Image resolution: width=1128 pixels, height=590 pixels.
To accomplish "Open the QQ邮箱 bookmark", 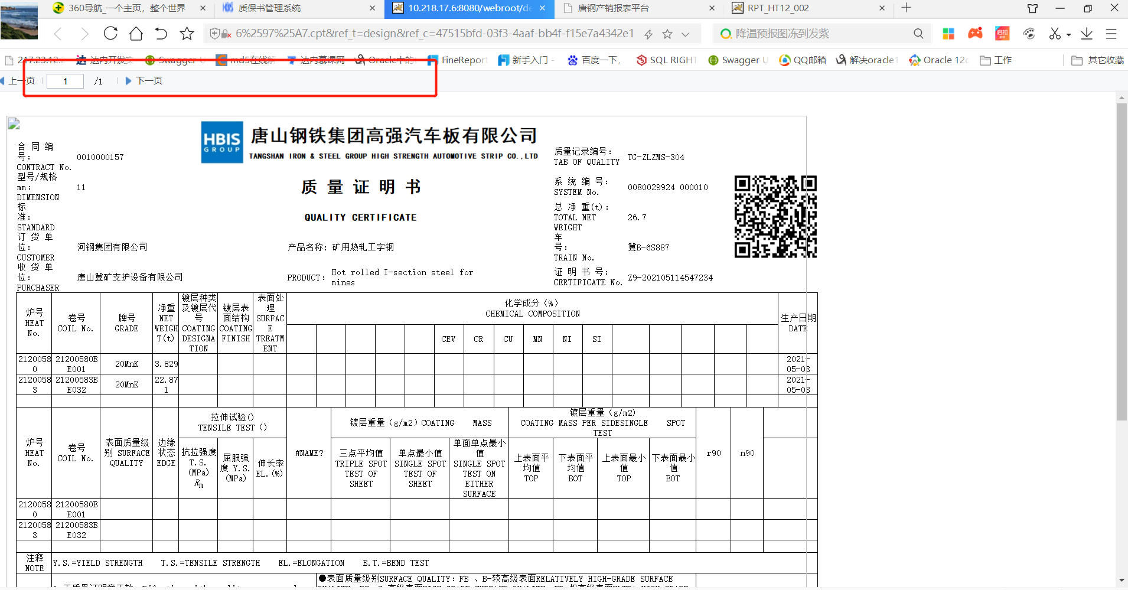I will (803, 60).
